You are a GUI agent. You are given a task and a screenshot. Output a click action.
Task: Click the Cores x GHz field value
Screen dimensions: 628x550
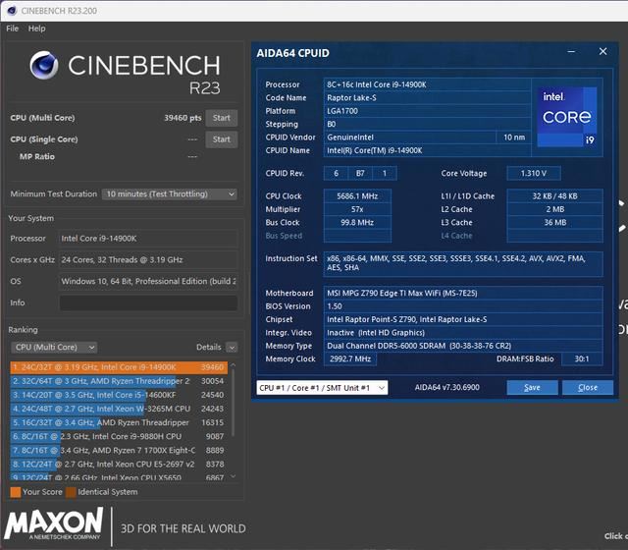(x=148, y=259)
